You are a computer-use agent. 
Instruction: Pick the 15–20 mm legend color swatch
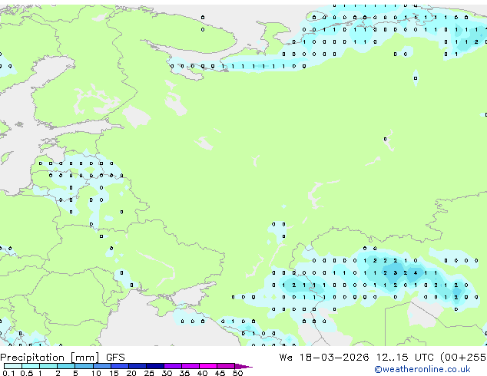click(120, 366)
